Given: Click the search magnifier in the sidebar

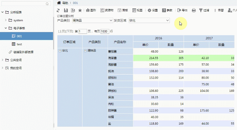Looking at the screenshot, I should [47, 4].
